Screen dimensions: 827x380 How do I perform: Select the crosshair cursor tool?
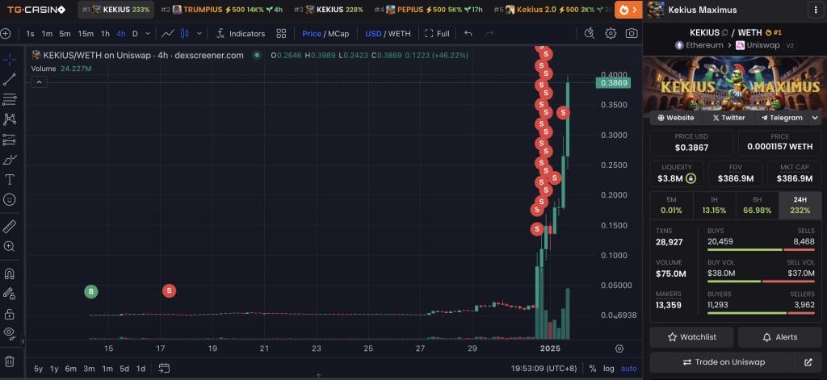10,59
